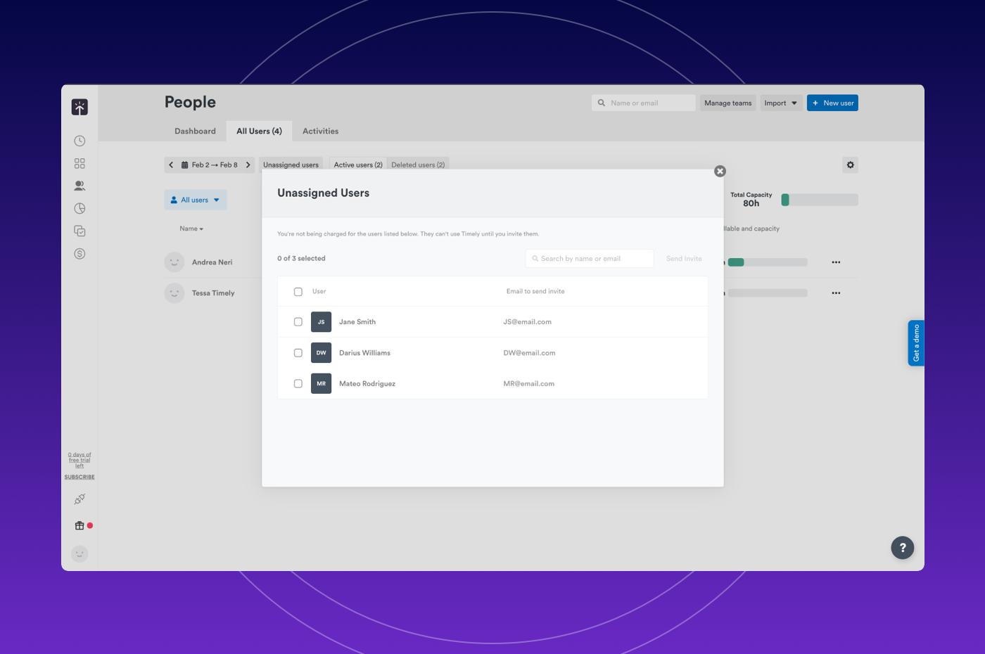The width and height of the screenshot is (985, 654).
Task: Open the Timely logo home icon
Action: [80, 106]
